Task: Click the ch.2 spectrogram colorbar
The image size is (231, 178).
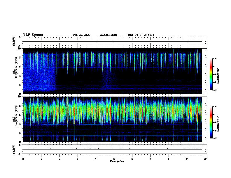Action: 211,122
